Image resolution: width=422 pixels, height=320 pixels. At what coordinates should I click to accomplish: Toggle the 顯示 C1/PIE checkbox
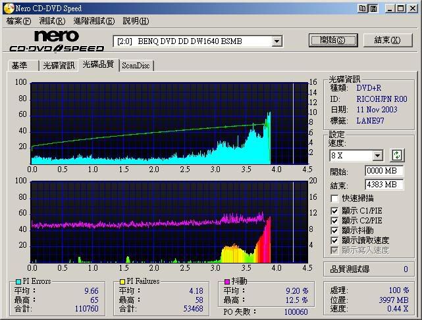coord(334,211)
